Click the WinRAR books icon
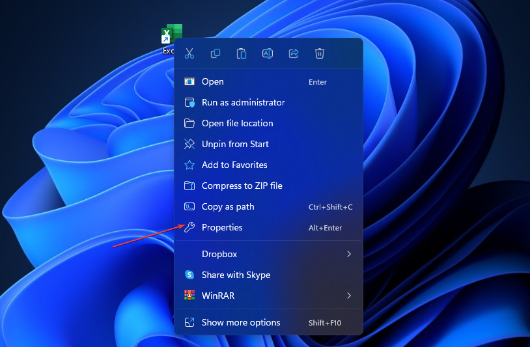Image resolution: width=530 pixels, height=347 pixels. (189, 296)
